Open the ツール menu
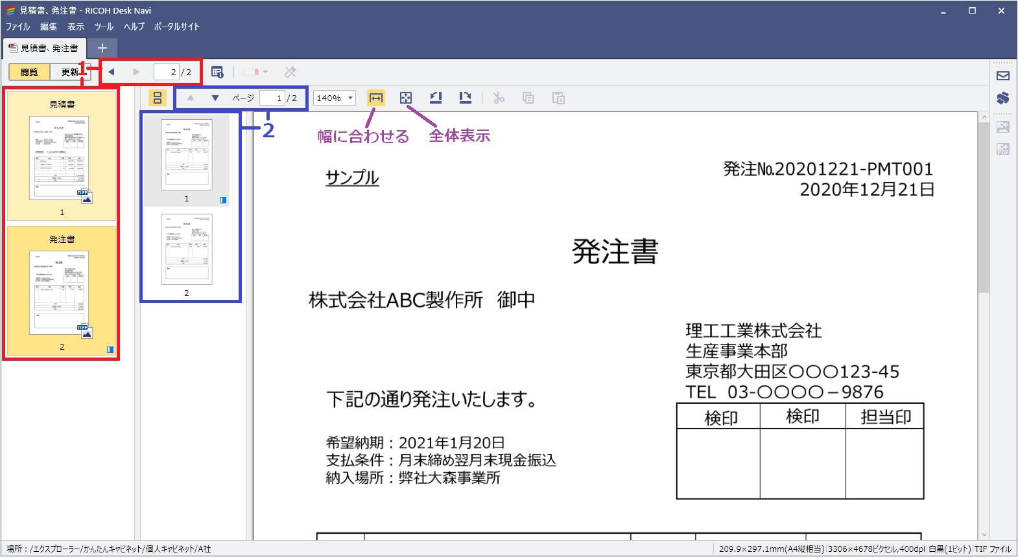Screen dimensions: 1018x557 (x=104, y=27)
